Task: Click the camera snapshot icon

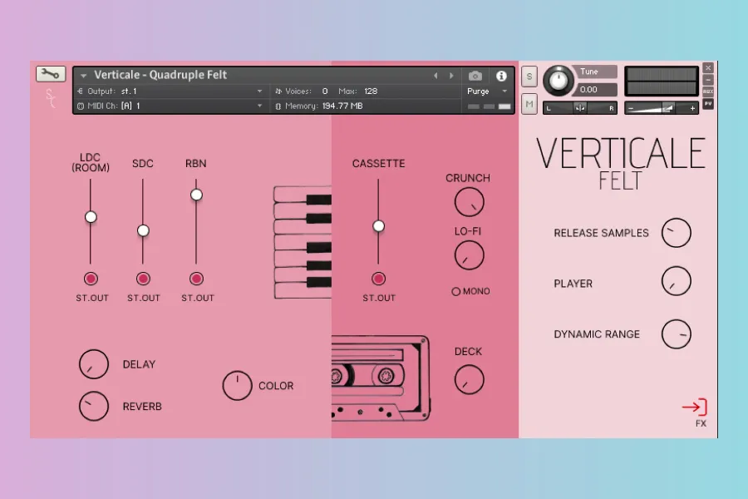Action: tap(475, 76)
